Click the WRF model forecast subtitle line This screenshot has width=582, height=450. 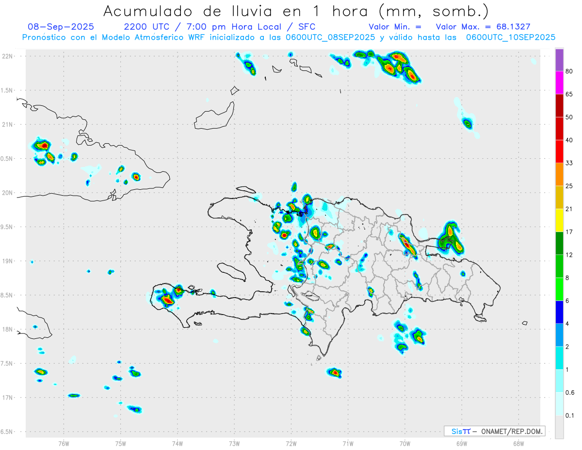pyautogui.click(x=289, y=37)
